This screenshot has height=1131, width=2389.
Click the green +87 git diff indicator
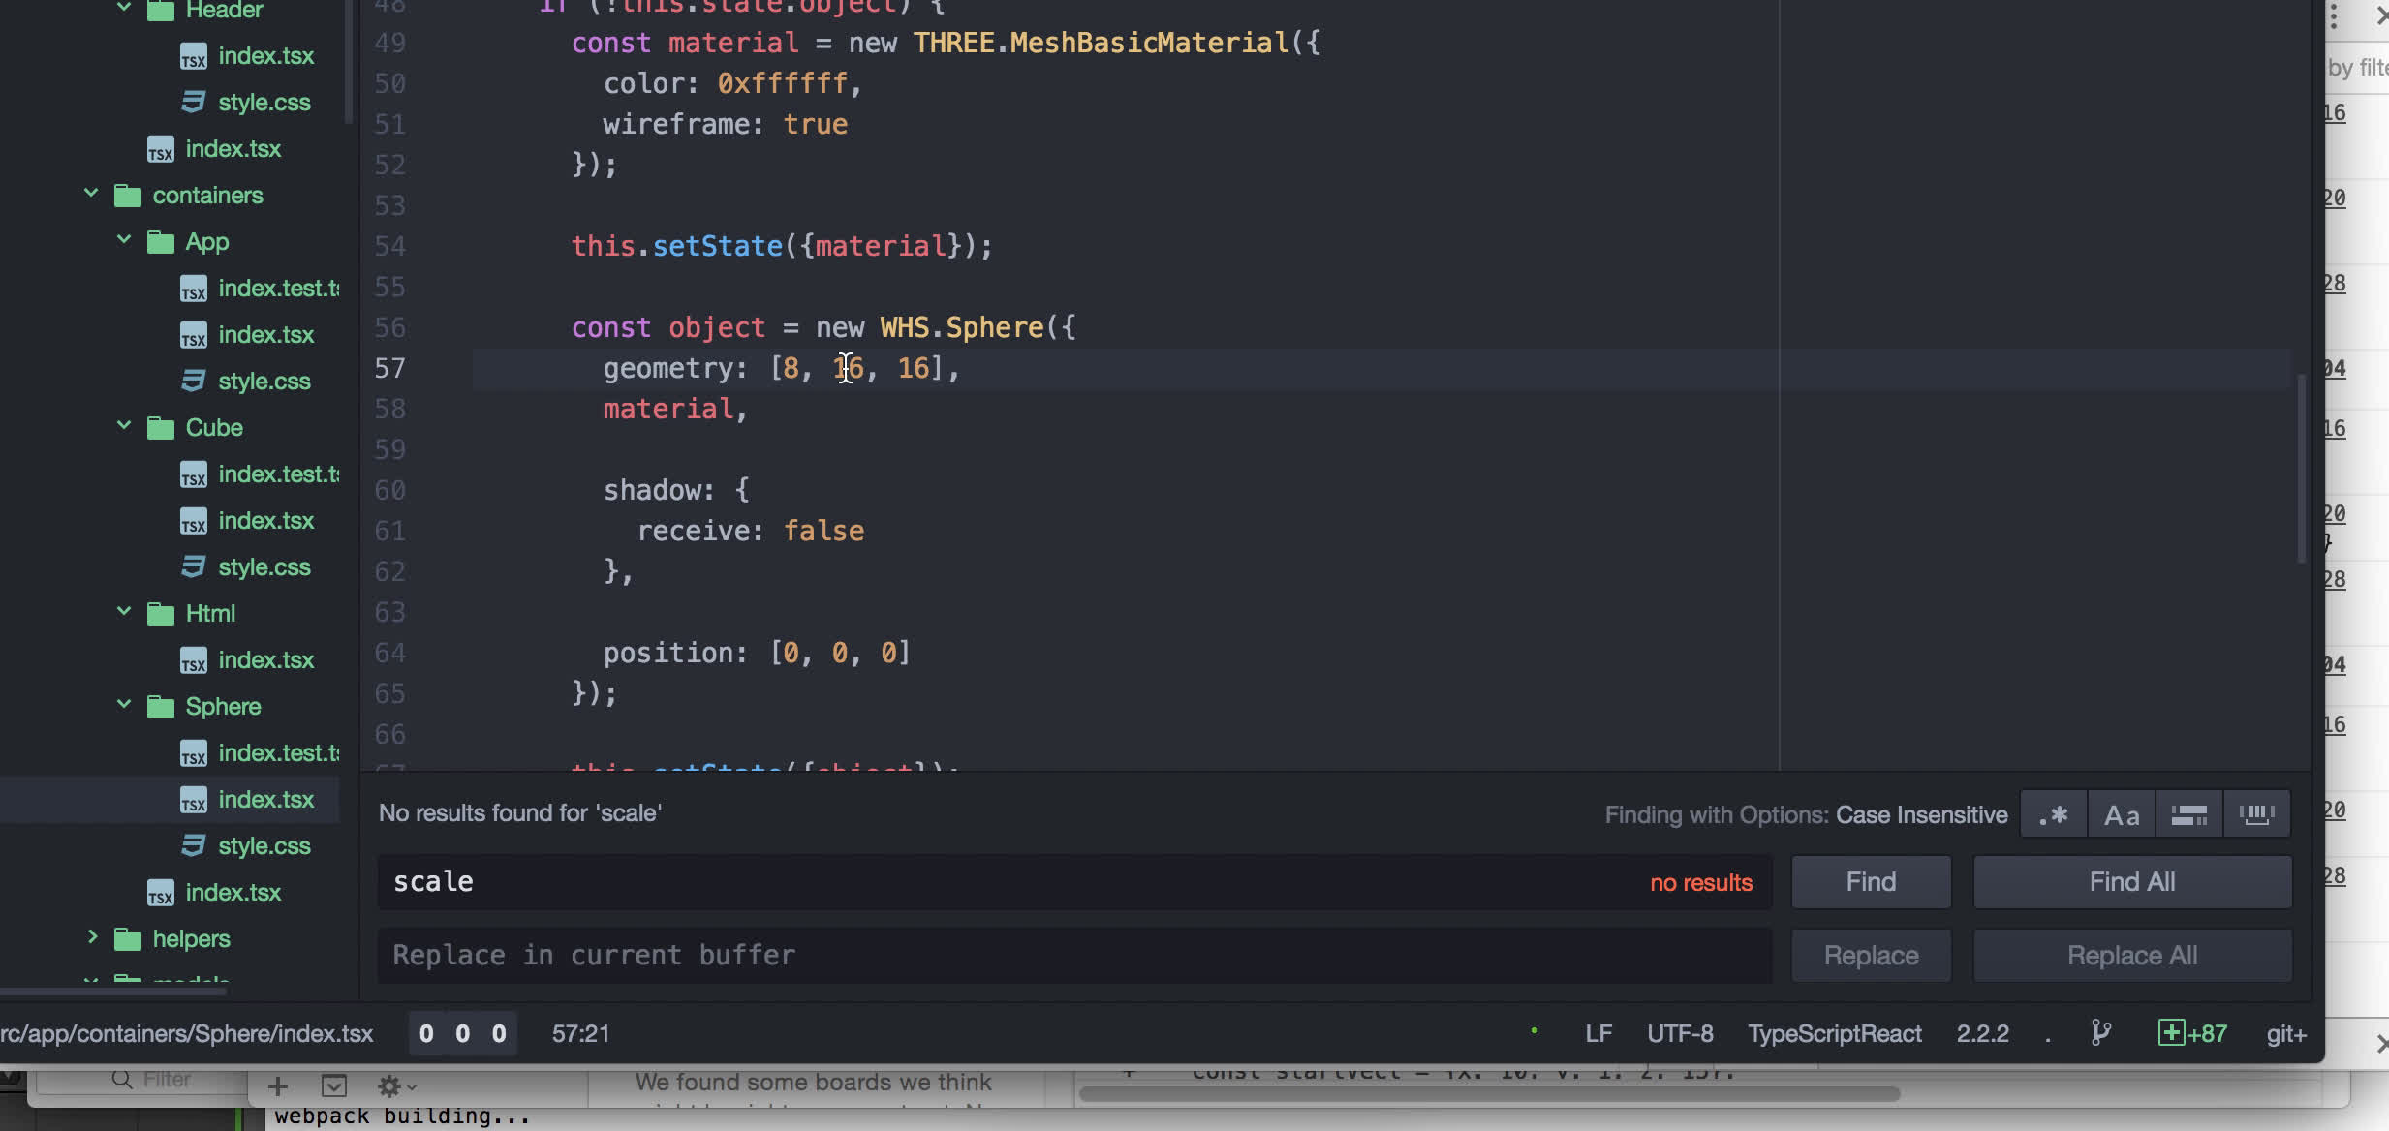pyautogui.click(x=2192, y=1033)
